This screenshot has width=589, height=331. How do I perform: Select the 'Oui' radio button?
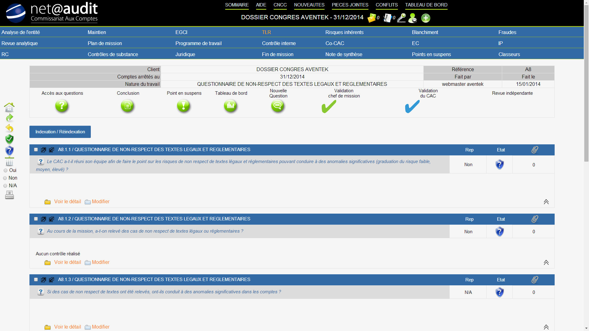click(x=6, y=170)
